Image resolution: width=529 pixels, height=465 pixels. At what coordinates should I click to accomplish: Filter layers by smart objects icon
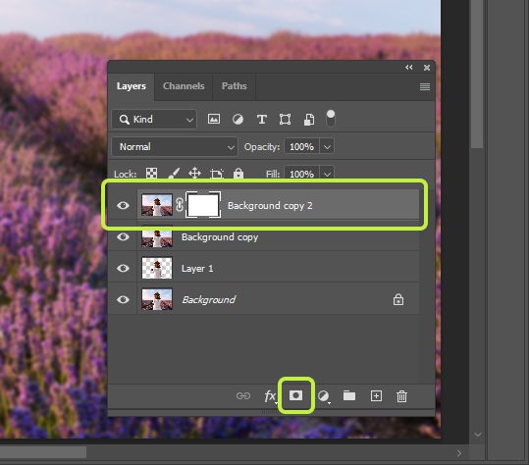point(309,119)
